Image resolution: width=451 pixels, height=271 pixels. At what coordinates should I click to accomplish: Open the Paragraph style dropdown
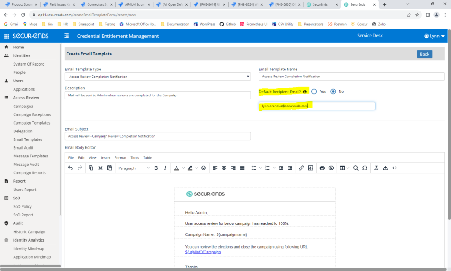134,168
